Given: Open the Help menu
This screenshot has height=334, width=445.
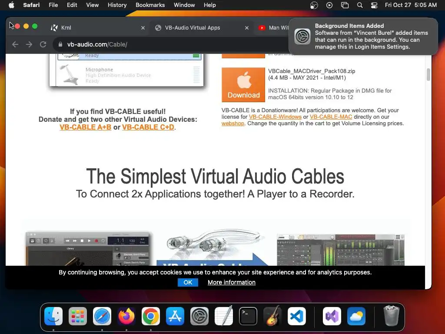Looking at the screenshot, I should point(210,5).
